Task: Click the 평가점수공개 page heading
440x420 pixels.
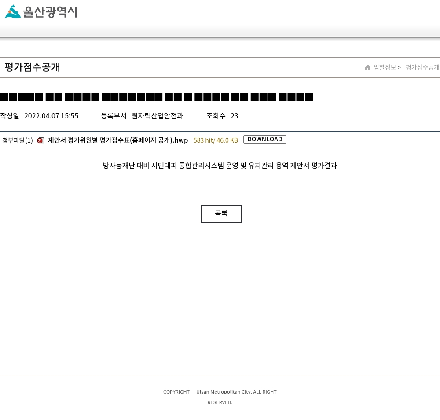Action: (x=32, y=67)
